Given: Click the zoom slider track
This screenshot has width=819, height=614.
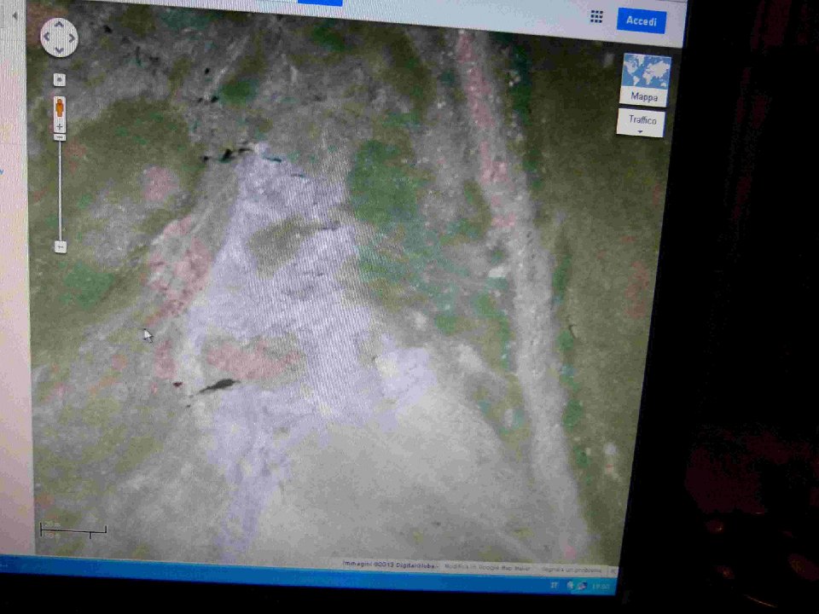Looking at the screenshot, I should [60, 190].
